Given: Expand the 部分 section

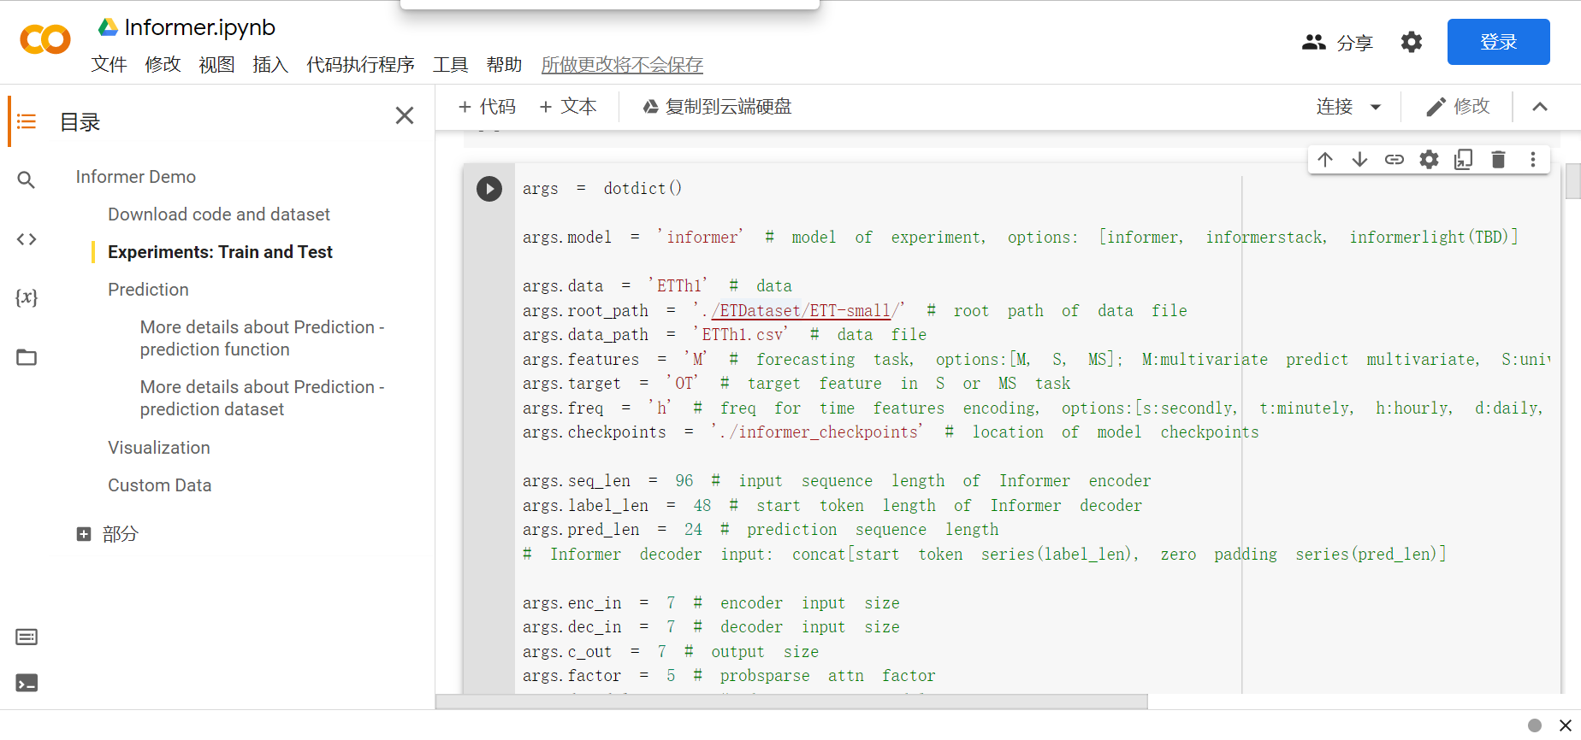Looking at the screenshot, I should [x=83, y=533].
